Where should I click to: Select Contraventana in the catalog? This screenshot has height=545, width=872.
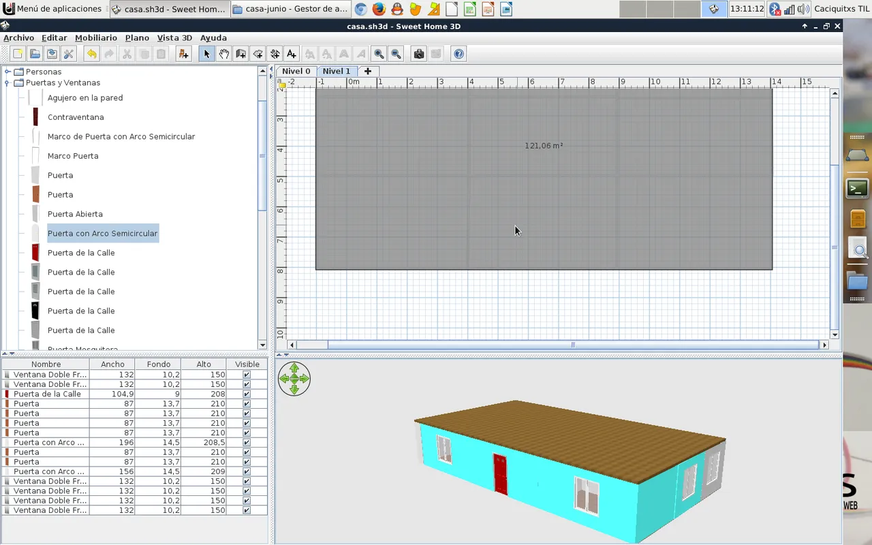(76, 117)
